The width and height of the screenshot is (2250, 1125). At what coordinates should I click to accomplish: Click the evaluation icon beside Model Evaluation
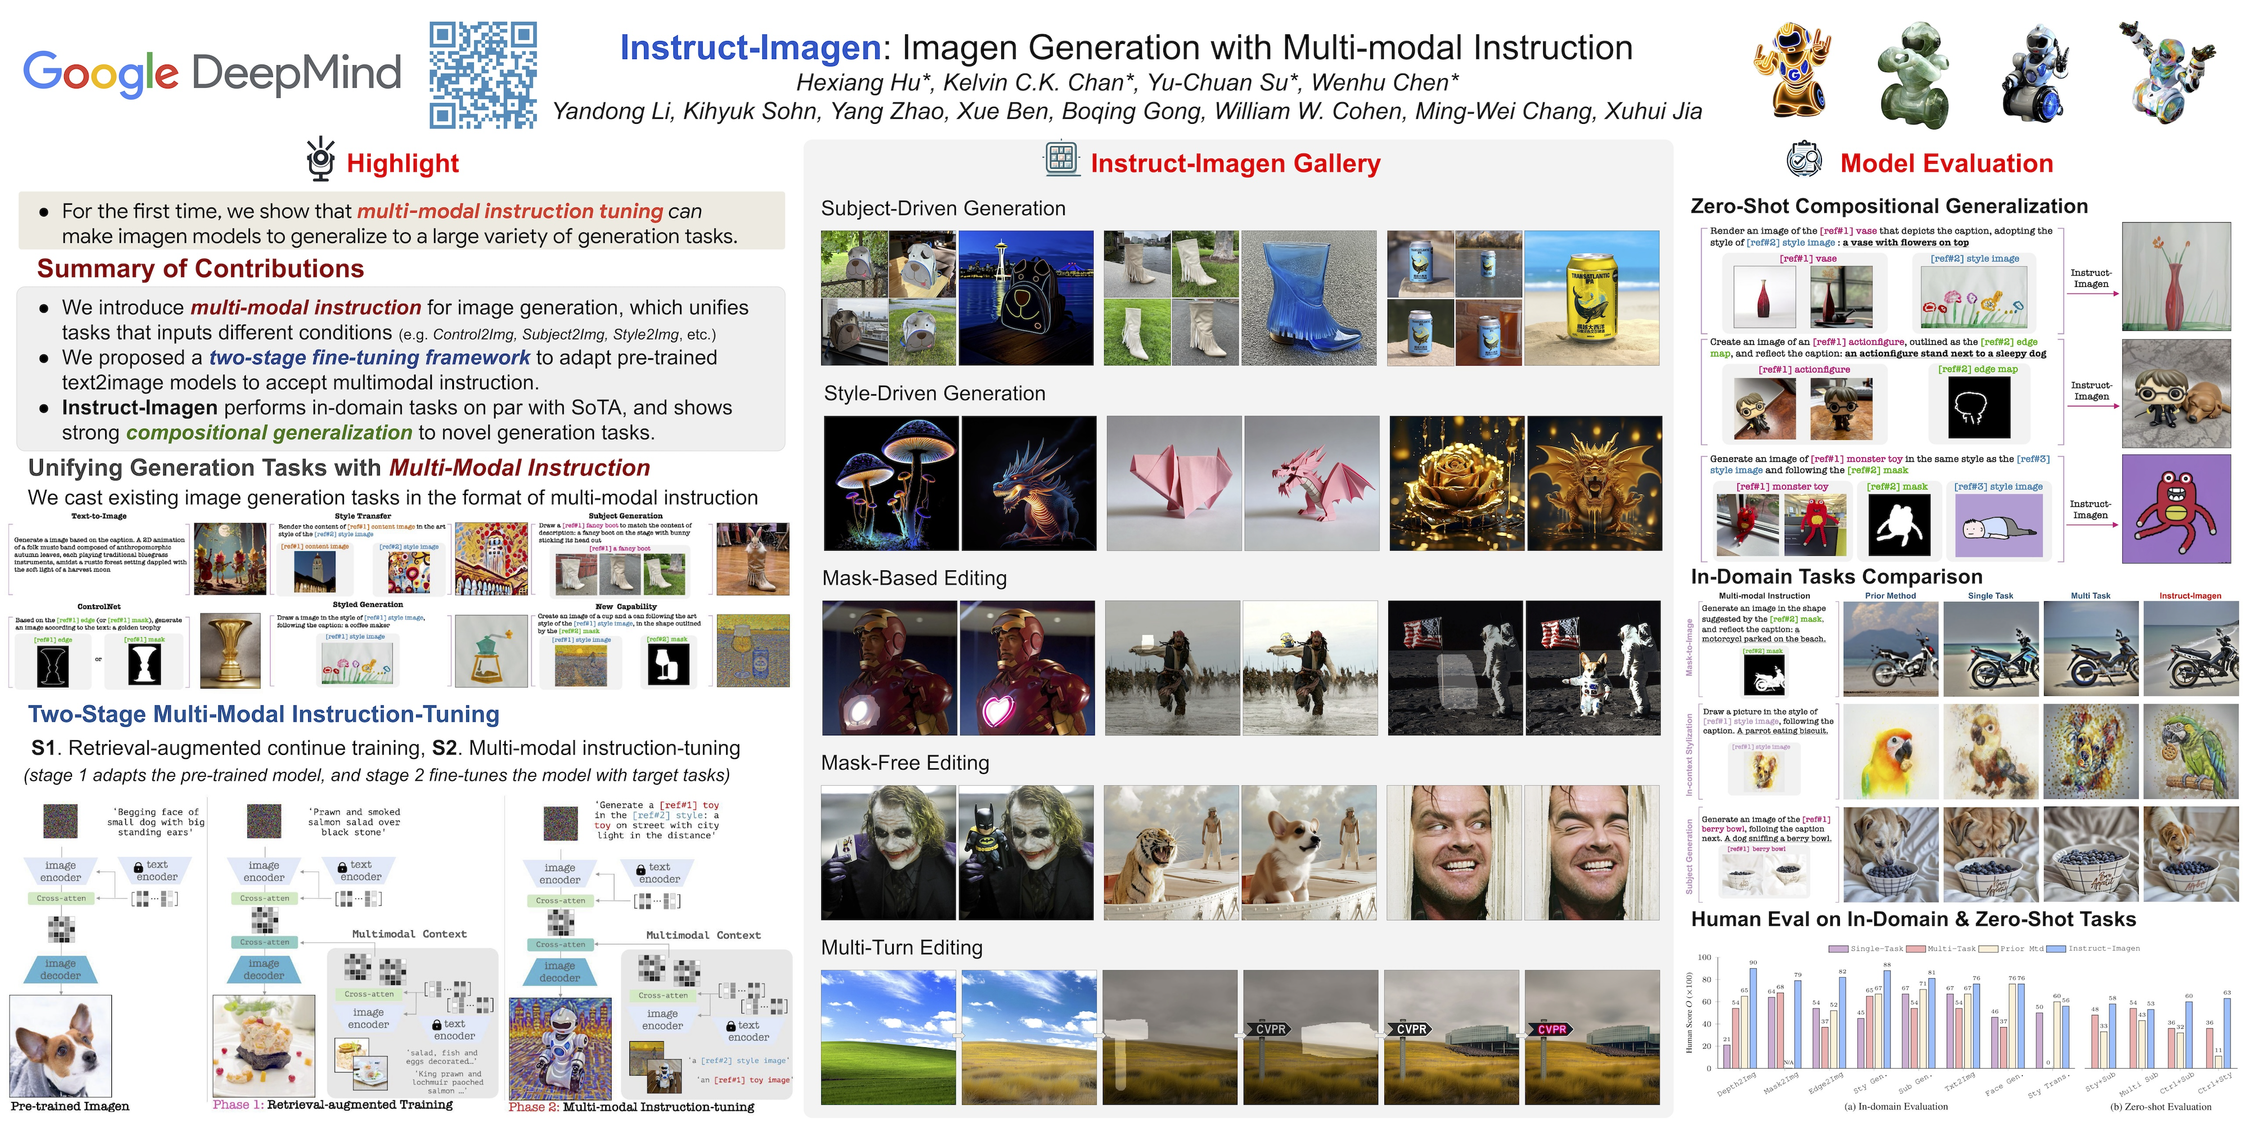pyautogui.click(x=1804, y=160)
